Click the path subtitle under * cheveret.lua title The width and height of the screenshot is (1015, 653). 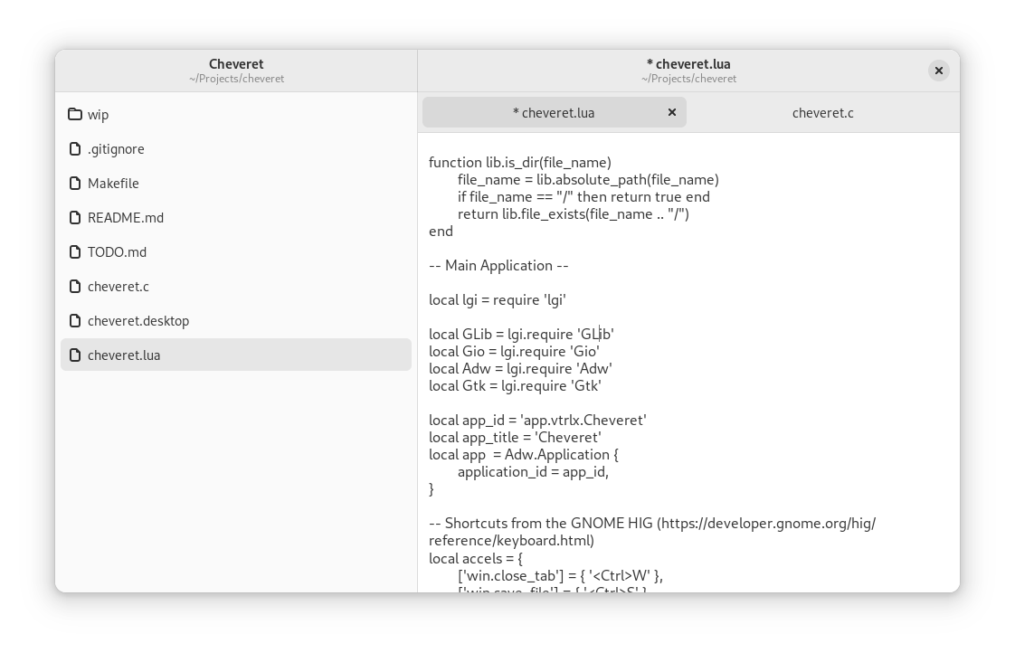point(688,79)
